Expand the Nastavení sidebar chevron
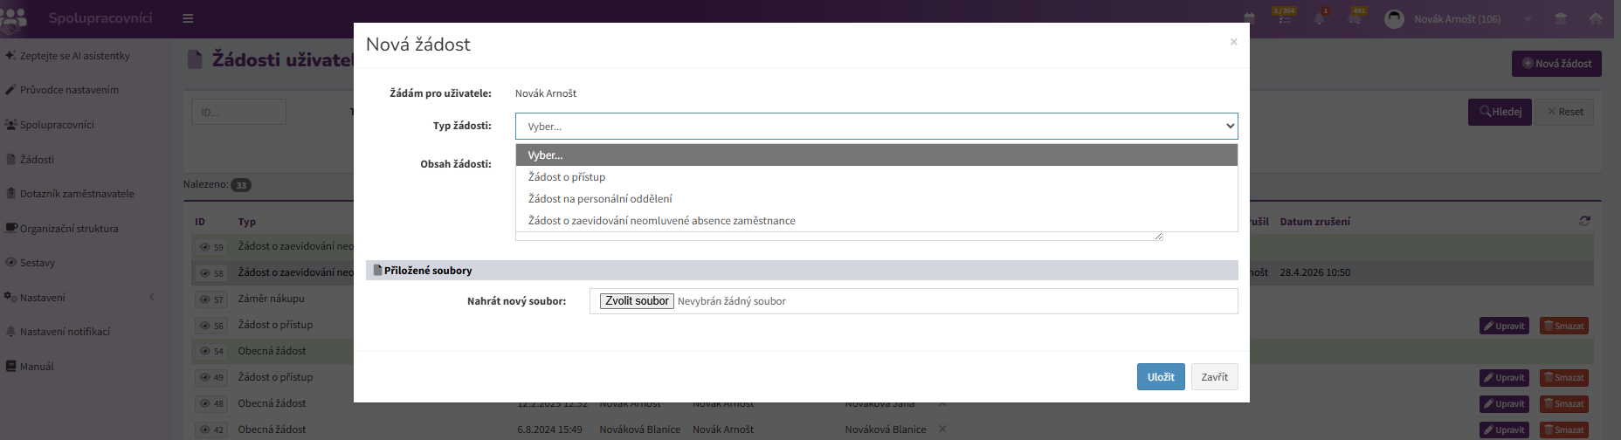 coord(152,298)
